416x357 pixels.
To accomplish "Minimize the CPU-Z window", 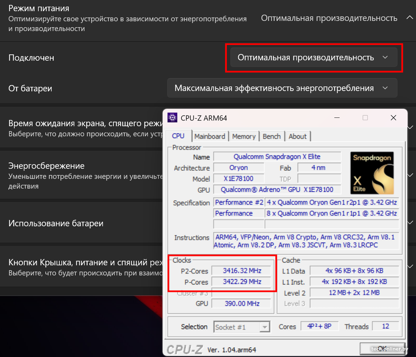I will (337, 117).
